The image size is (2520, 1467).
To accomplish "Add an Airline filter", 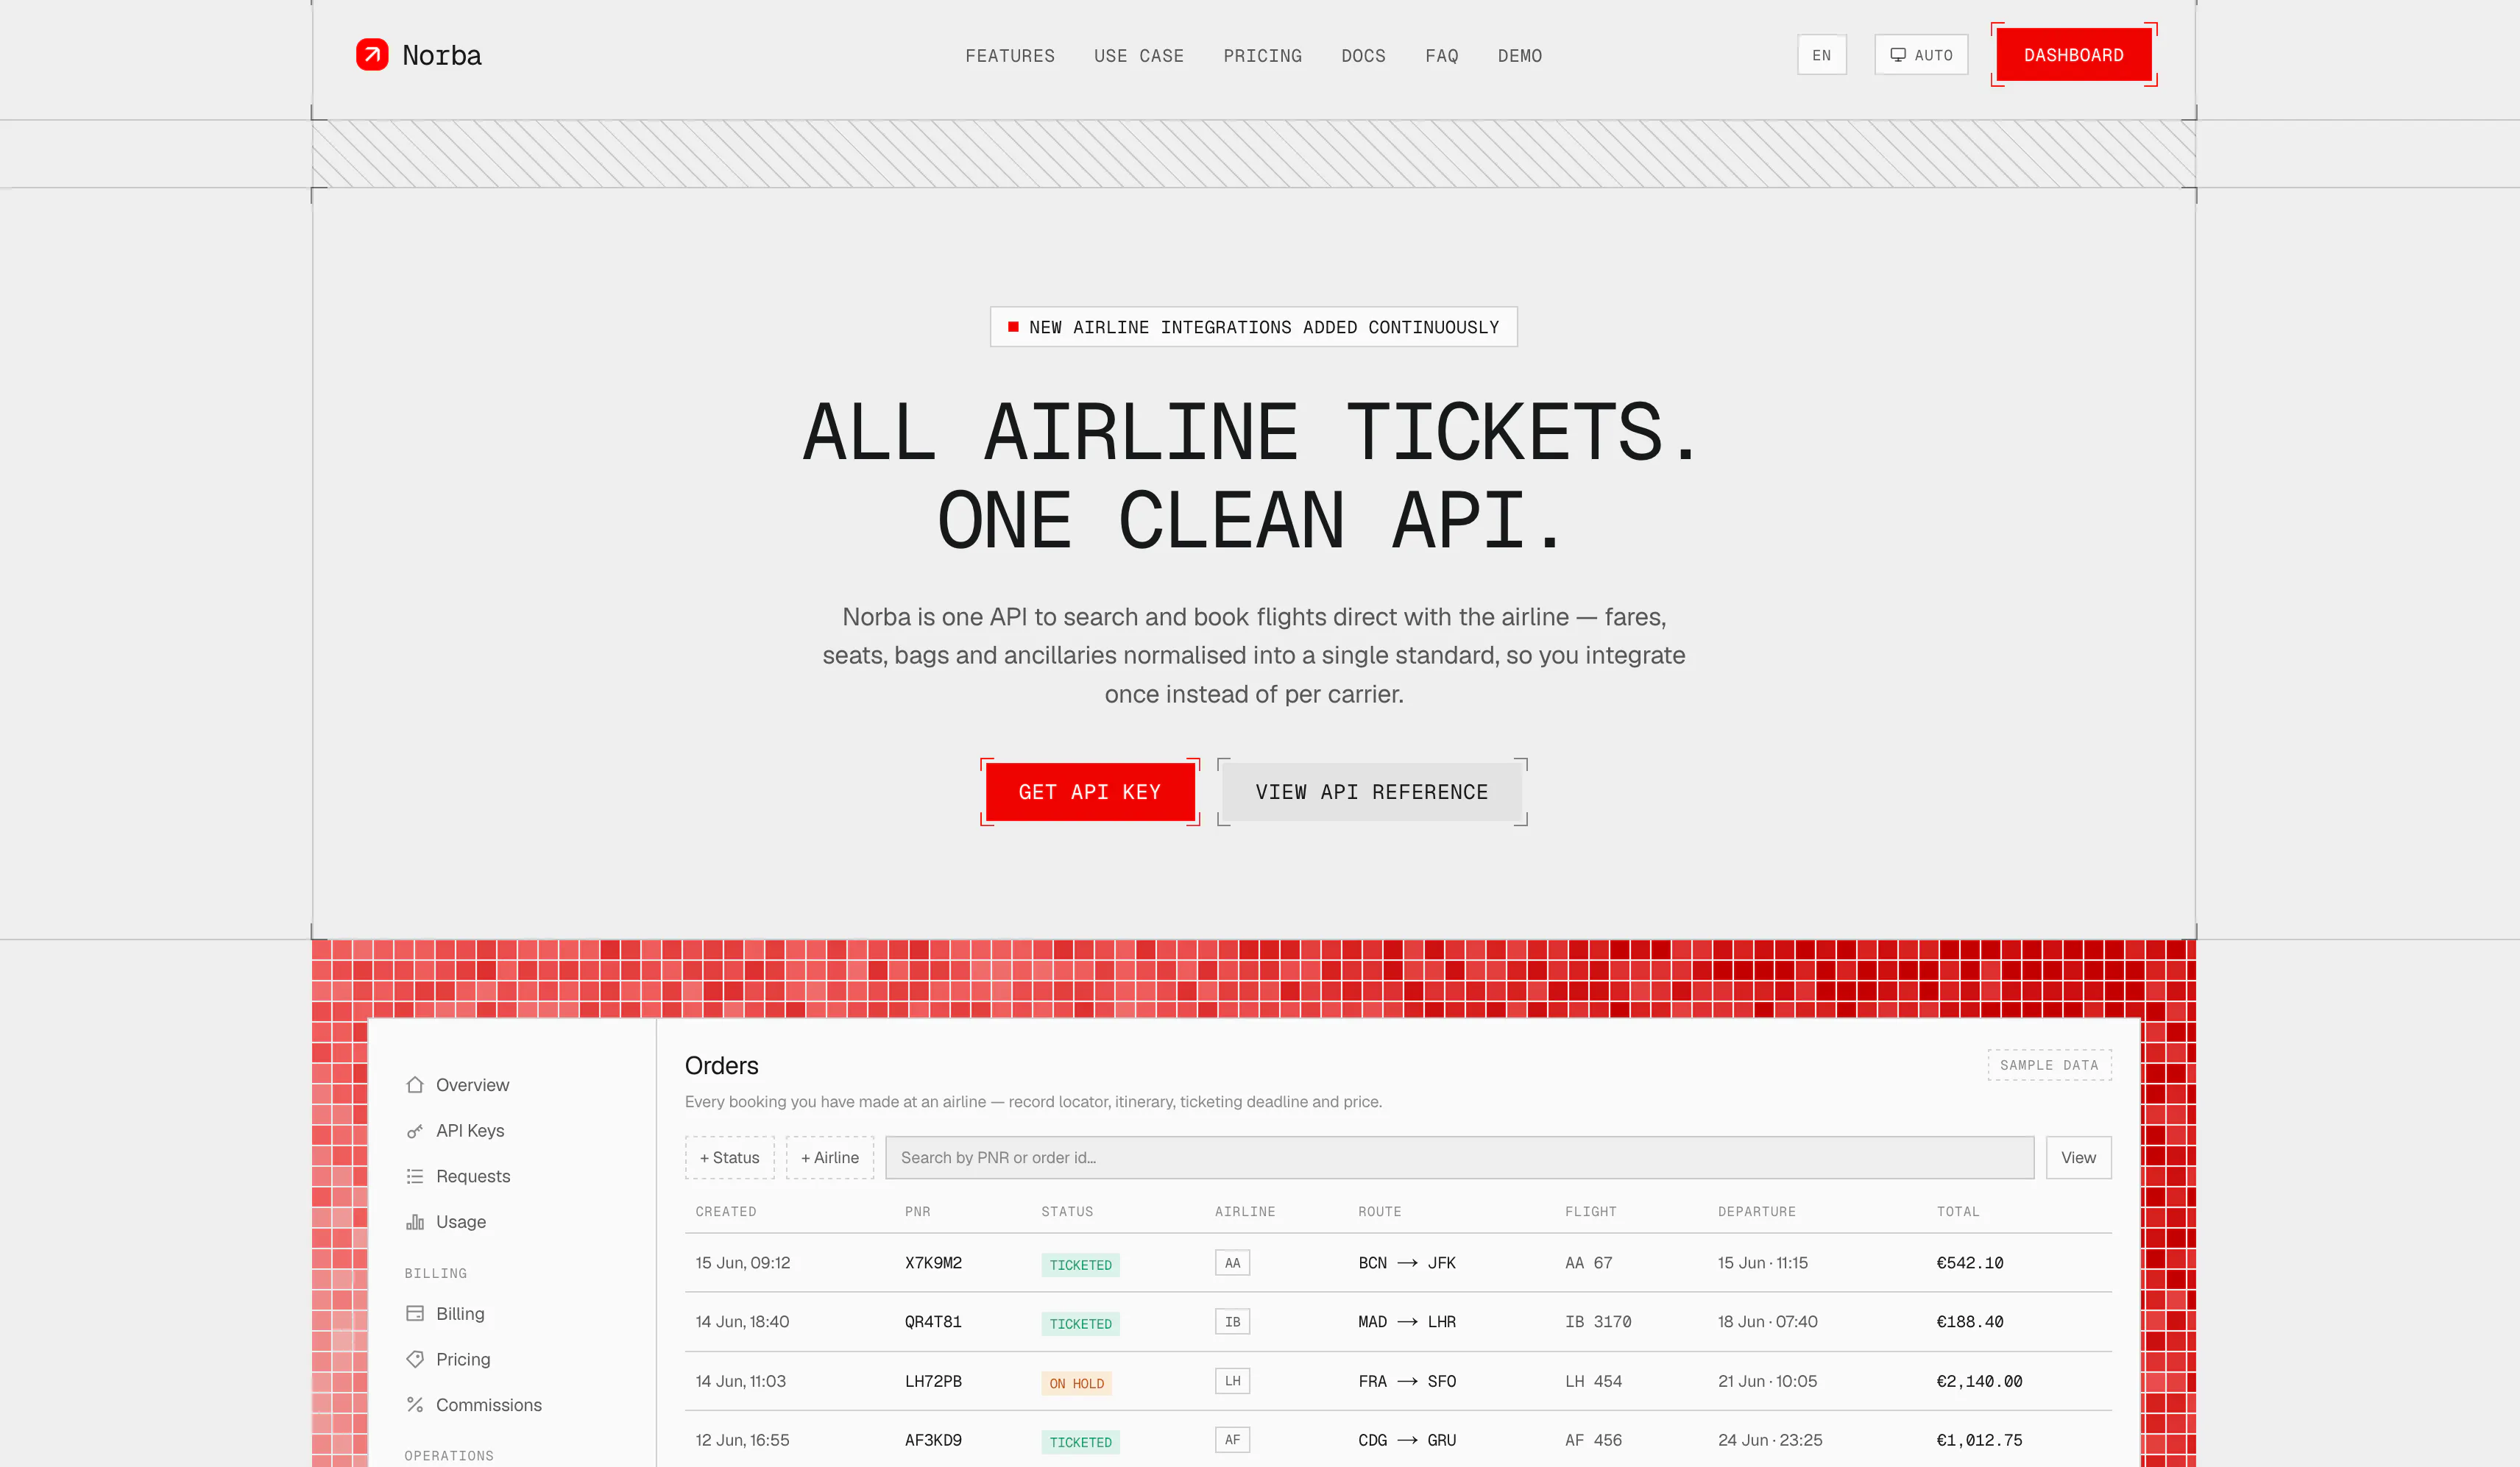I will [x=829, y=1157].
